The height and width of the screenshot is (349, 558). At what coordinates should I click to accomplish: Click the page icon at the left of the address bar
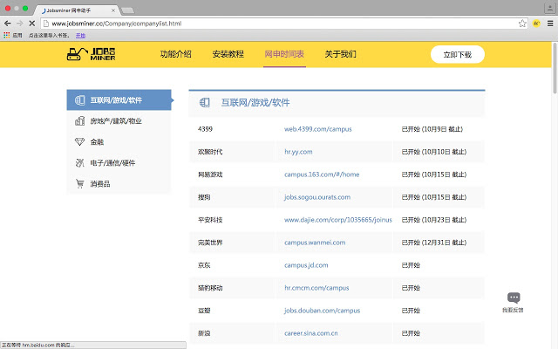tap(46, 24)
